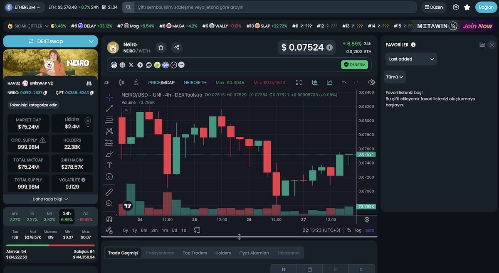Screen dimensions: 499x273
Task: Open the Last added sort dropdown
Action: (x=411, y=59)
